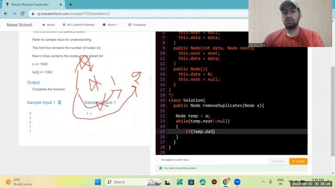Click the microphone tray icon
The height and width of the screenshot is (188, 335).
click(271, 182)
